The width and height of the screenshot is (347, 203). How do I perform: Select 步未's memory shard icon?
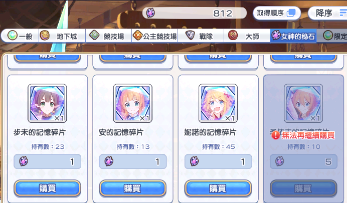click(x=47, y=103)
